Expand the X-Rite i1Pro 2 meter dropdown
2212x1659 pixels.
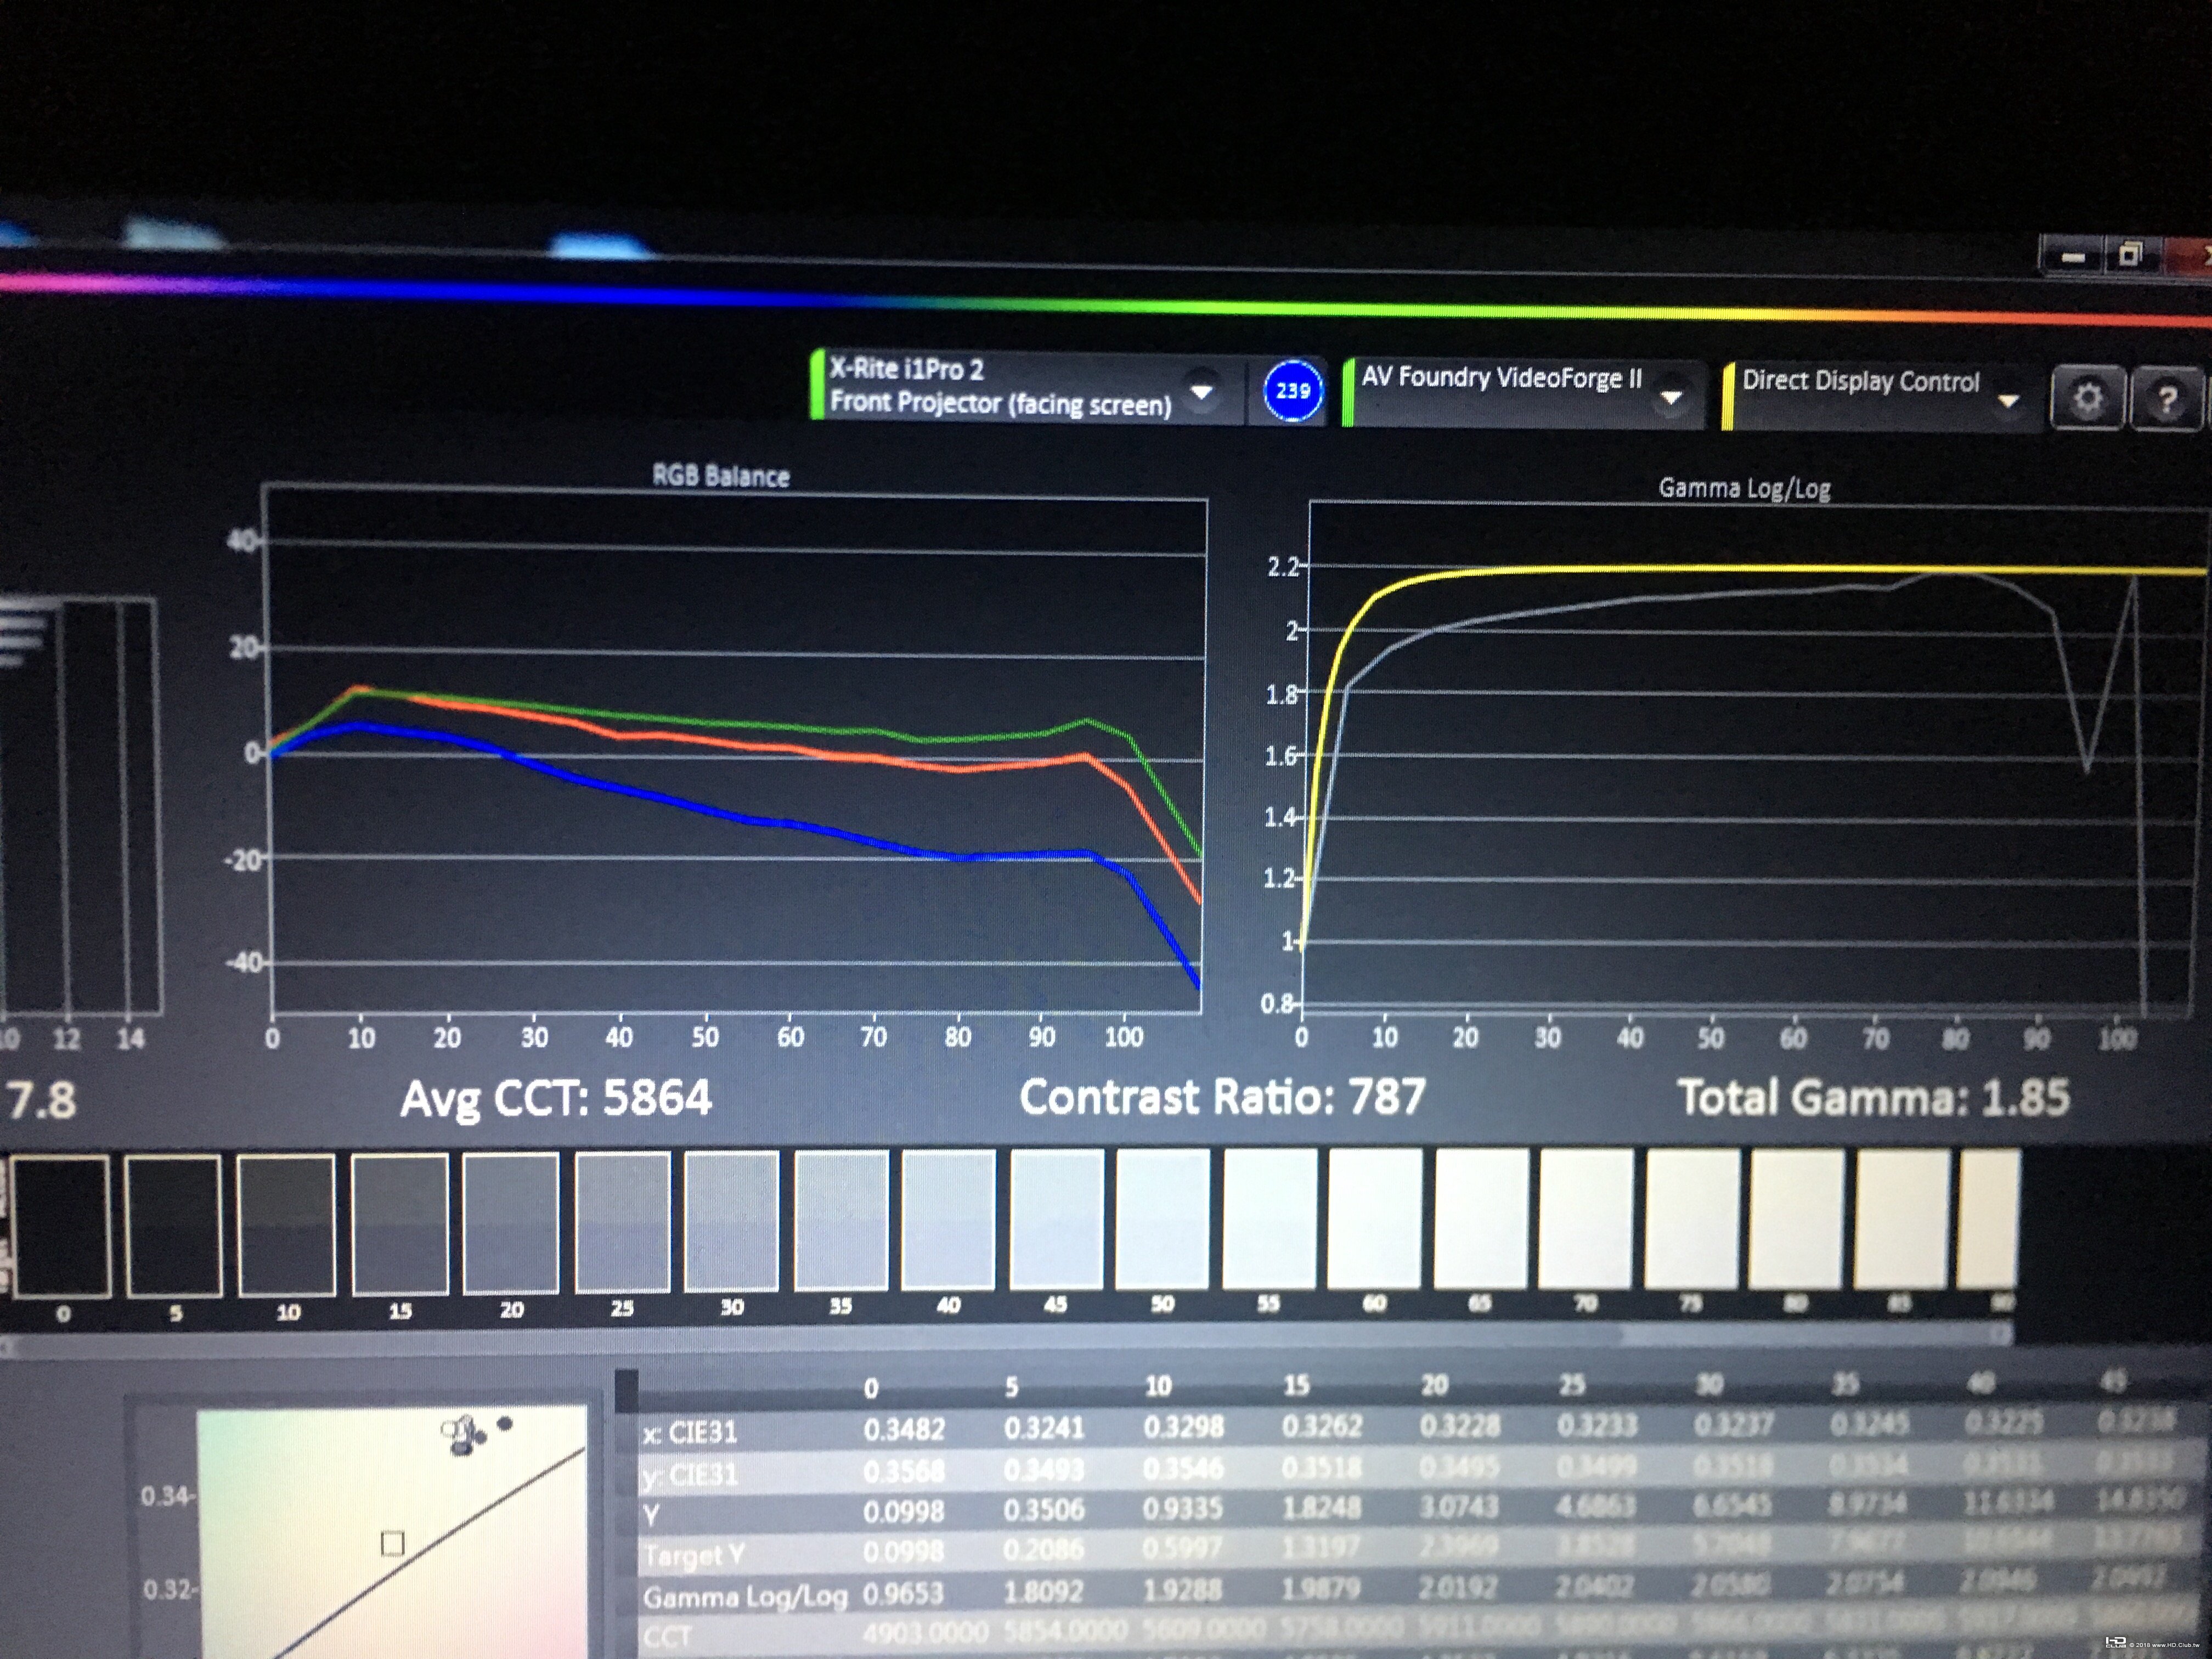pos(1201,391)
